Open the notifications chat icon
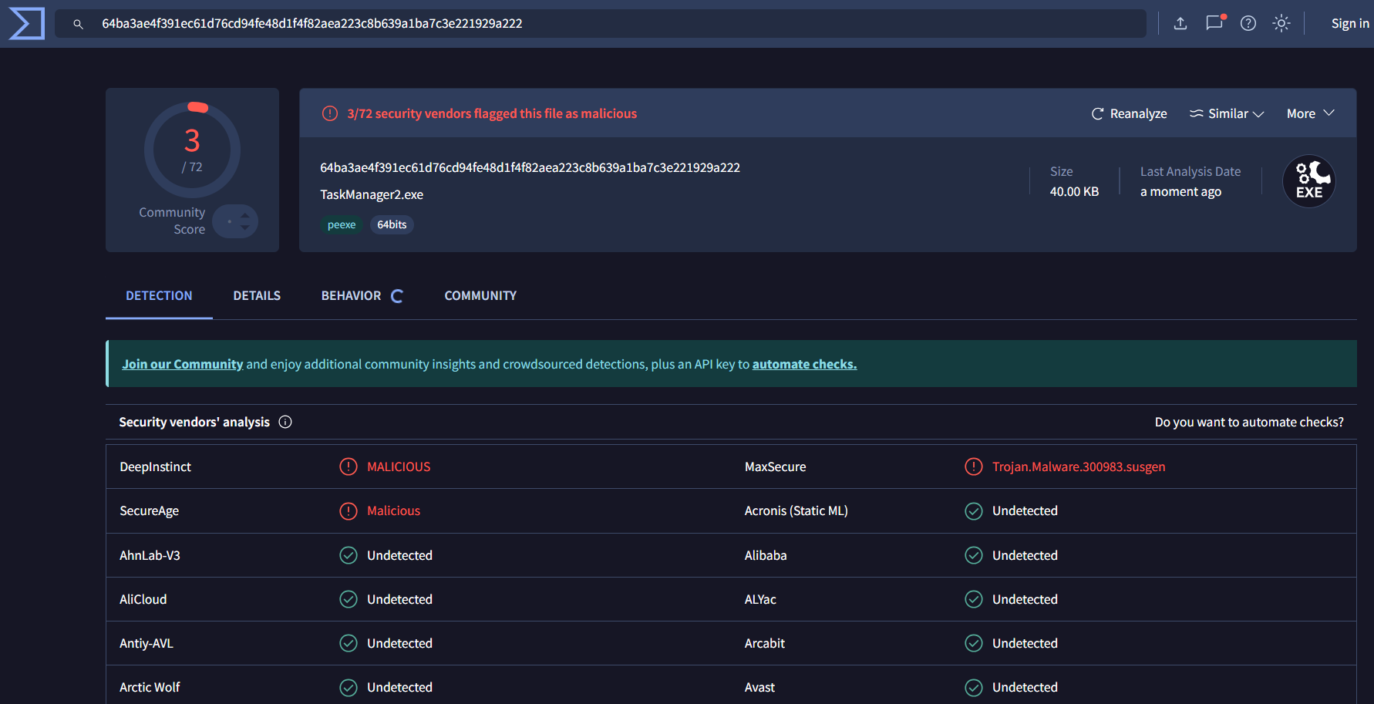The width and height of the screenshot is (1374, 704). pyautogui.click(x=1214, y=22)
